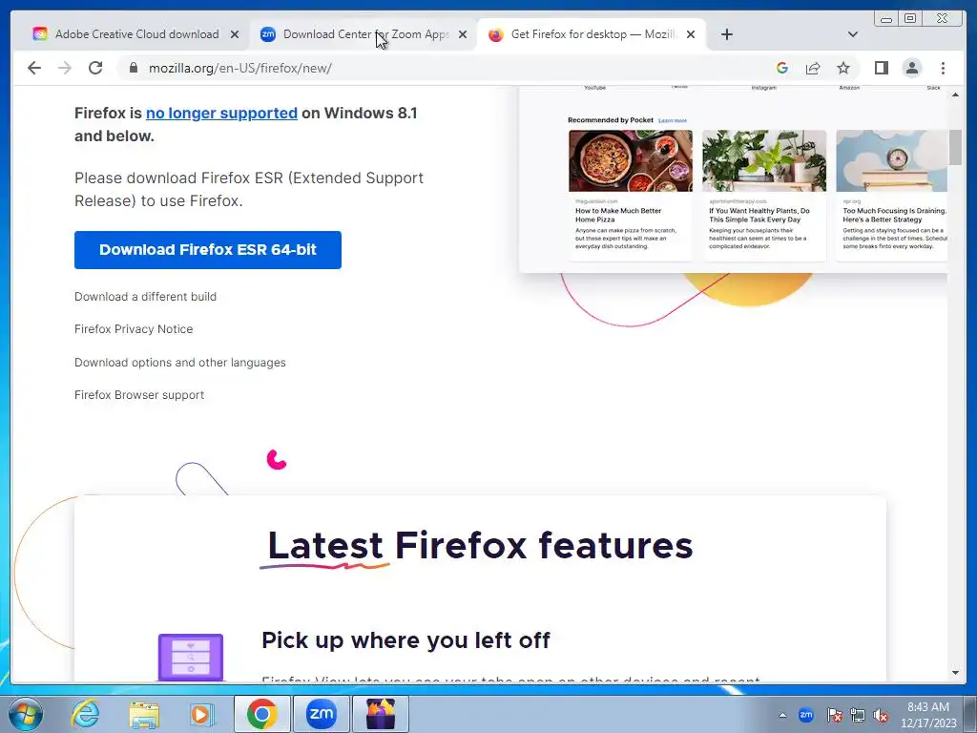Click Download Firefox ESR 64-bit button
This screenshot has height=733, width=977.
click(207, 250)
